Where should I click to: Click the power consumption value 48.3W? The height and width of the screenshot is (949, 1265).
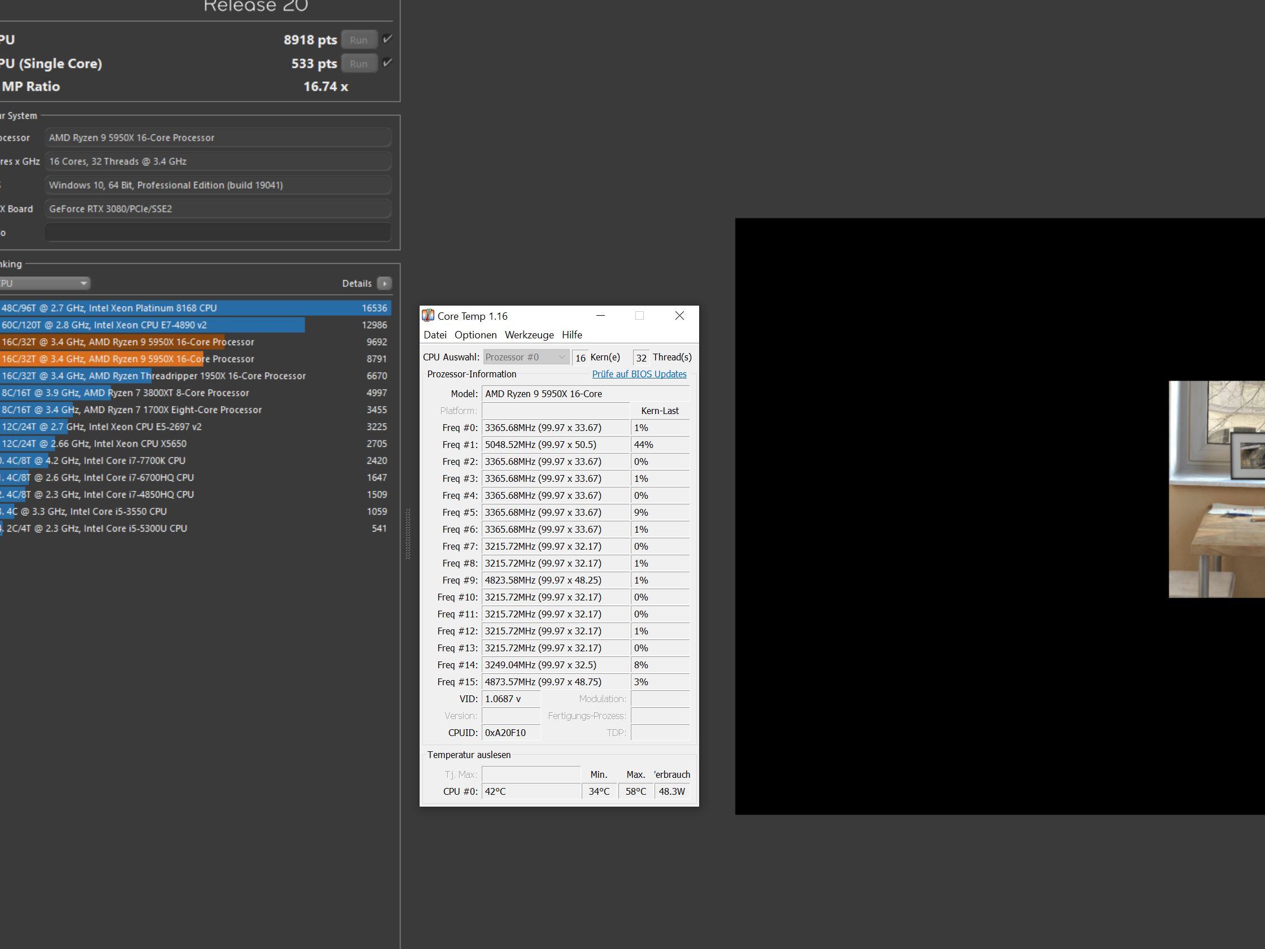click(x=672, y=792)
